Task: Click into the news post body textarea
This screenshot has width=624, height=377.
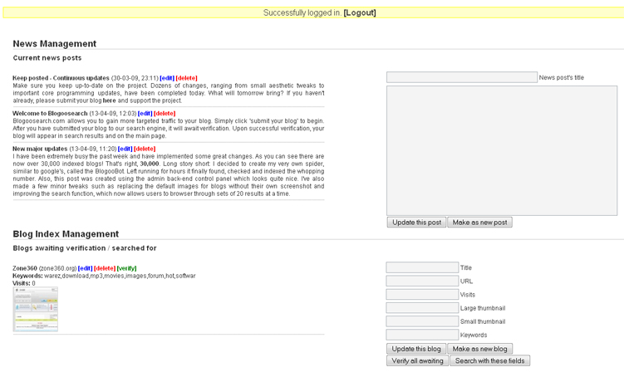Action: pyautogui.click(x=502, y=151)
